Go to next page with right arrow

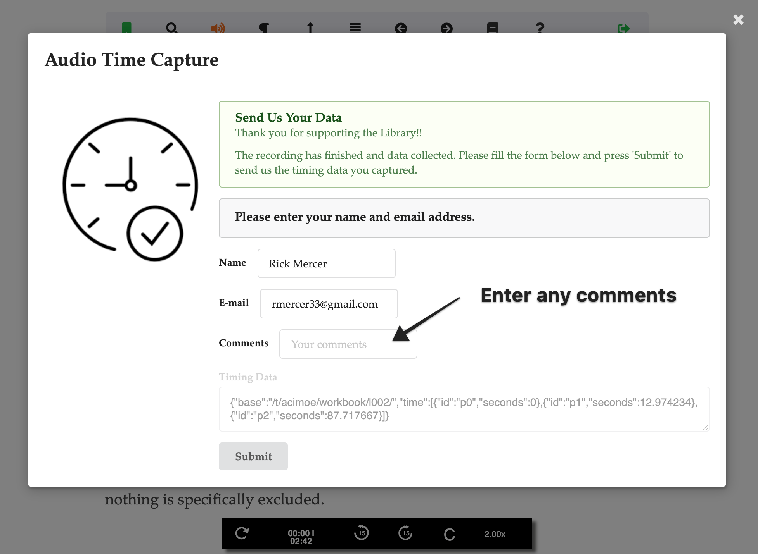coord(446,28)
